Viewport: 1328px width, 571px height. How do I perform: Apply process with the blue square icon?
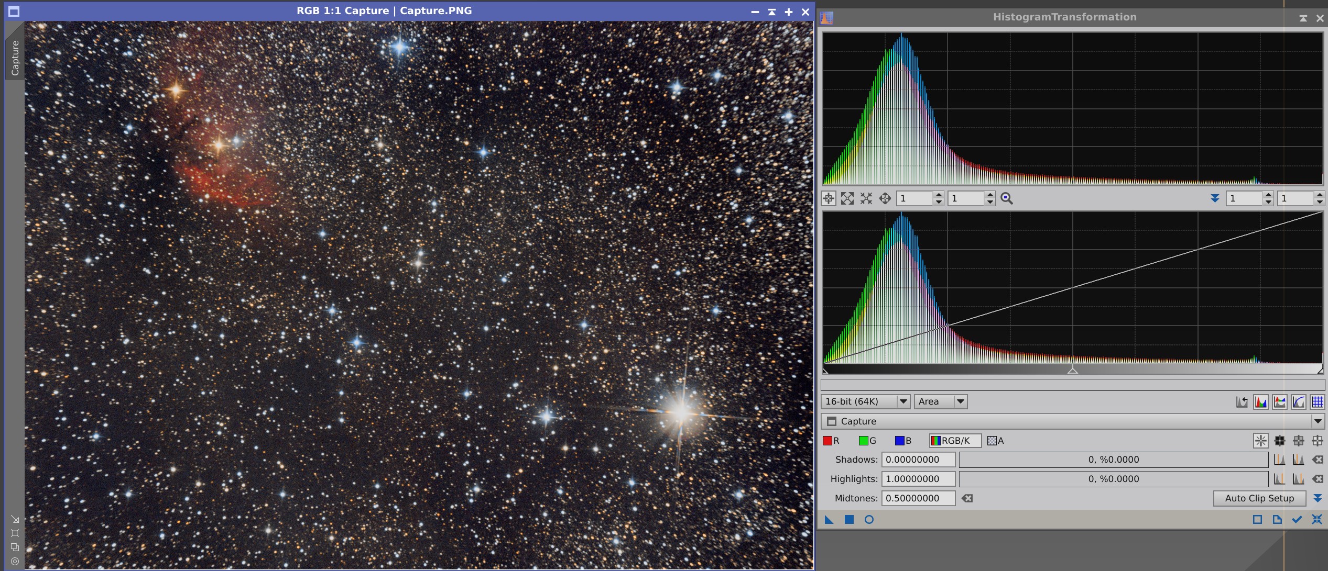[x=849, y=520]
